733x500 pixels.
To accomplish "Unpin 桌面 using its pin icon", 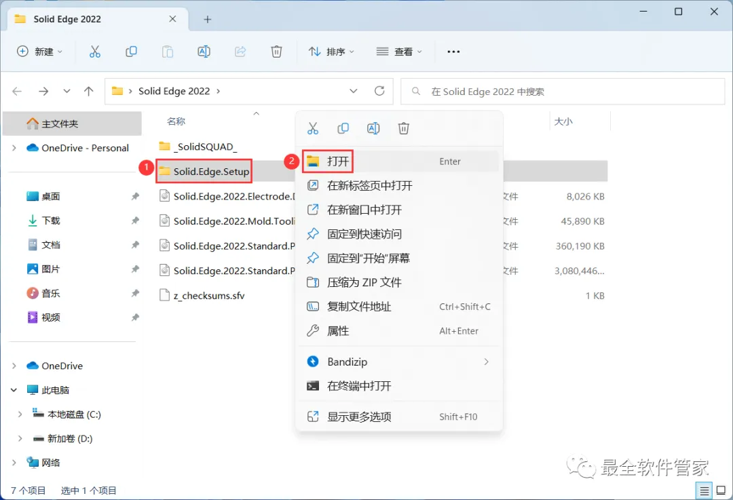I will pyautogui.click(x=135, y=196).
